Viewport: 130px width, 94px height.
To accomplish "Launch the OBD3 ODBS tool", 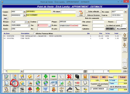I will point(54,83).
